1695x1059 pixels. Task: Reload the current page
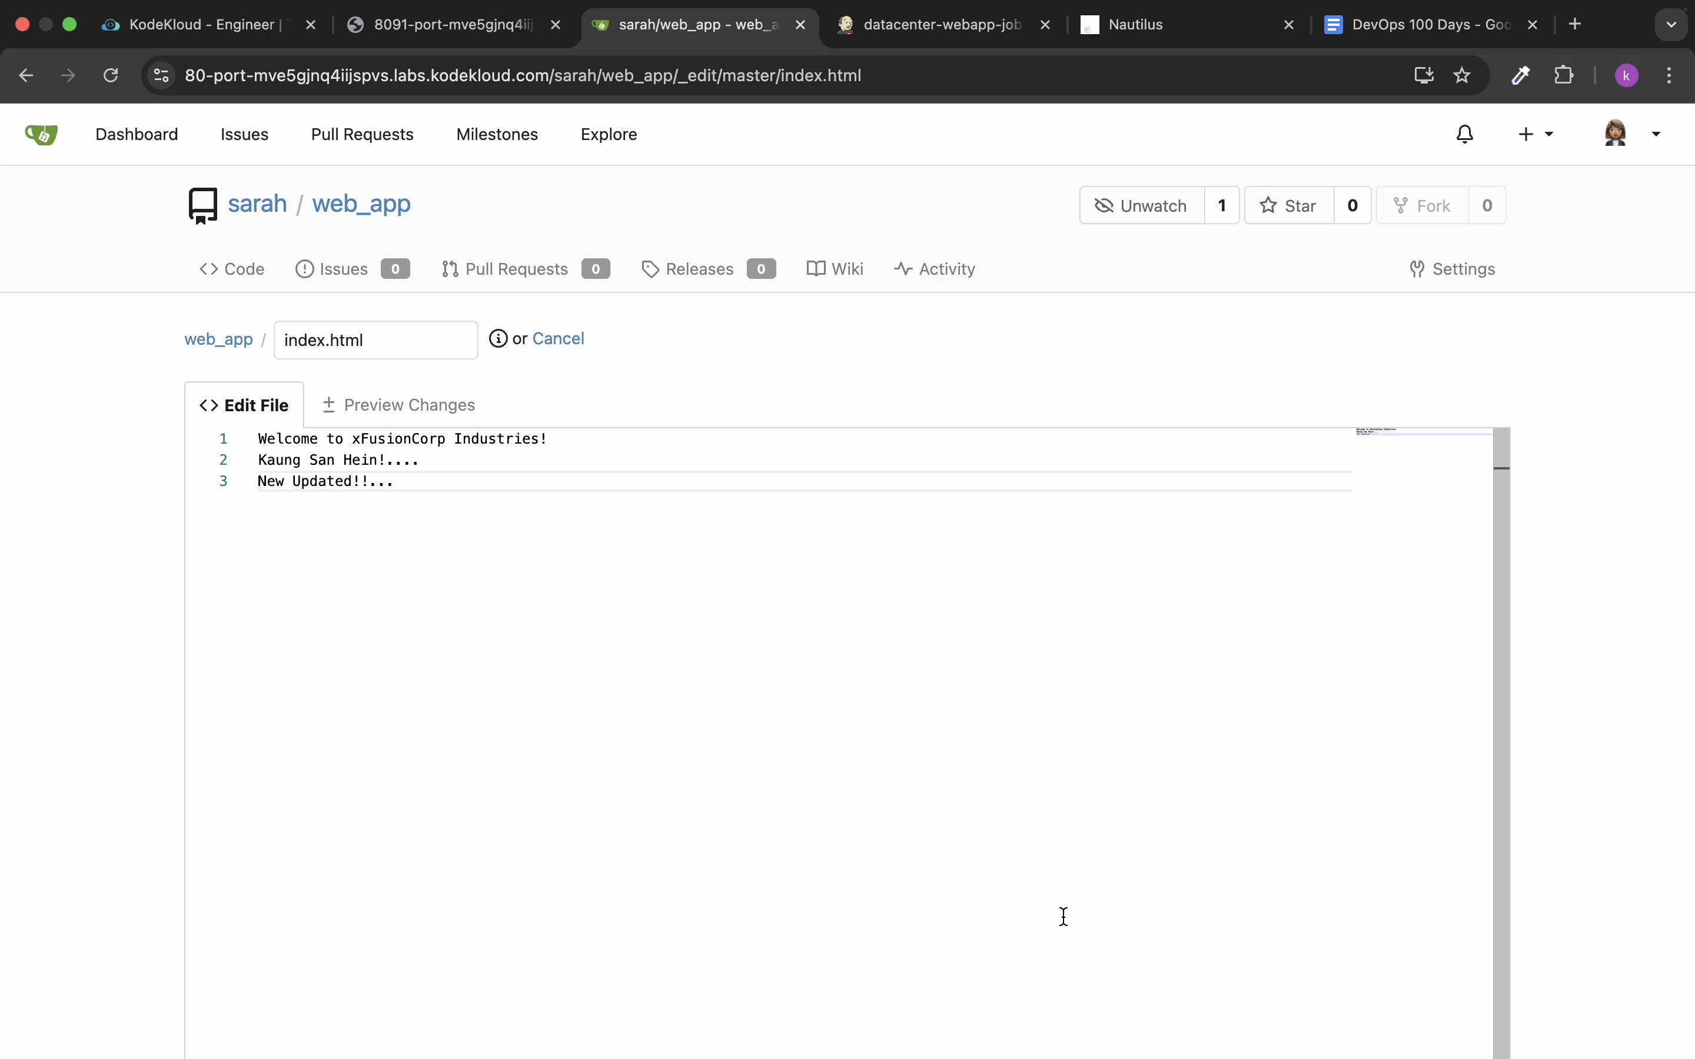tap(111, 76)
